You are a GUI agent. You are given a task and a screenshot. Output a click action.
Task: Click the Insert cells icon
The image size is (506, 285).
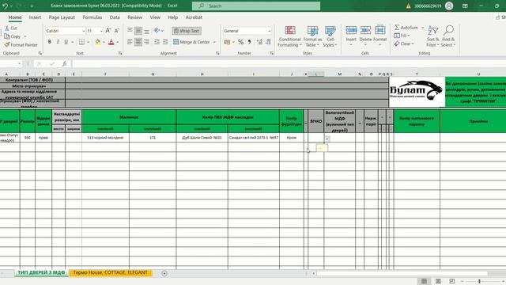point(351,30)
